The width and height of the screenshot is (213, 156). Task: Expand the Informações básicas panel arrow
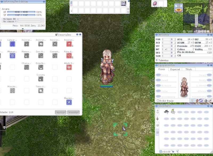coord(23,29)
